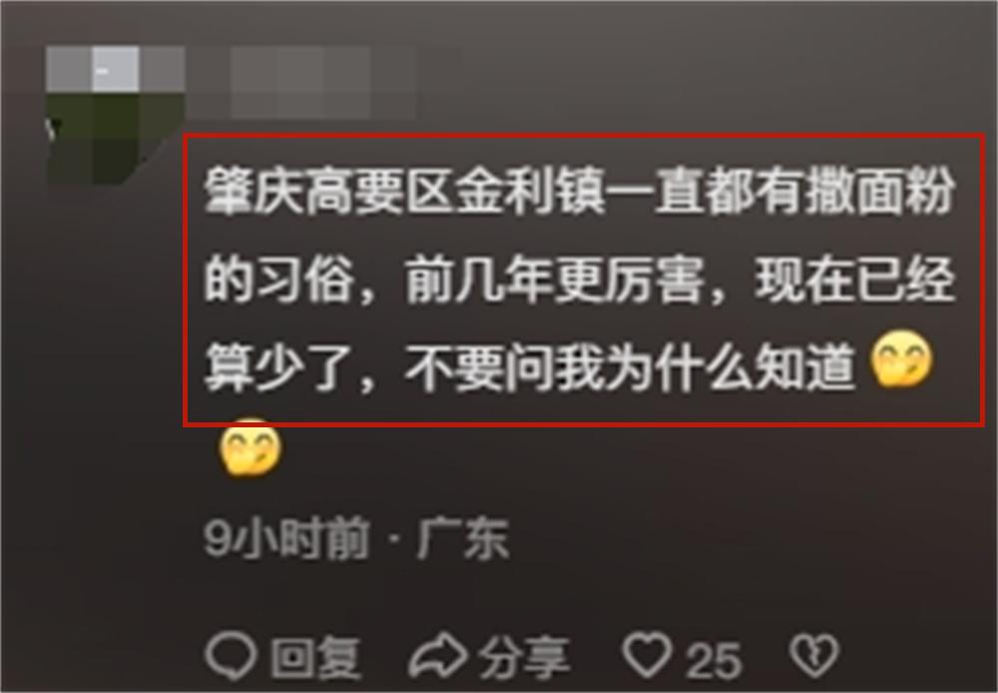The width and height of the screenshot is (998, 693).
Task: Click the emoji on its own line below the comment
Action: [250, 448]
